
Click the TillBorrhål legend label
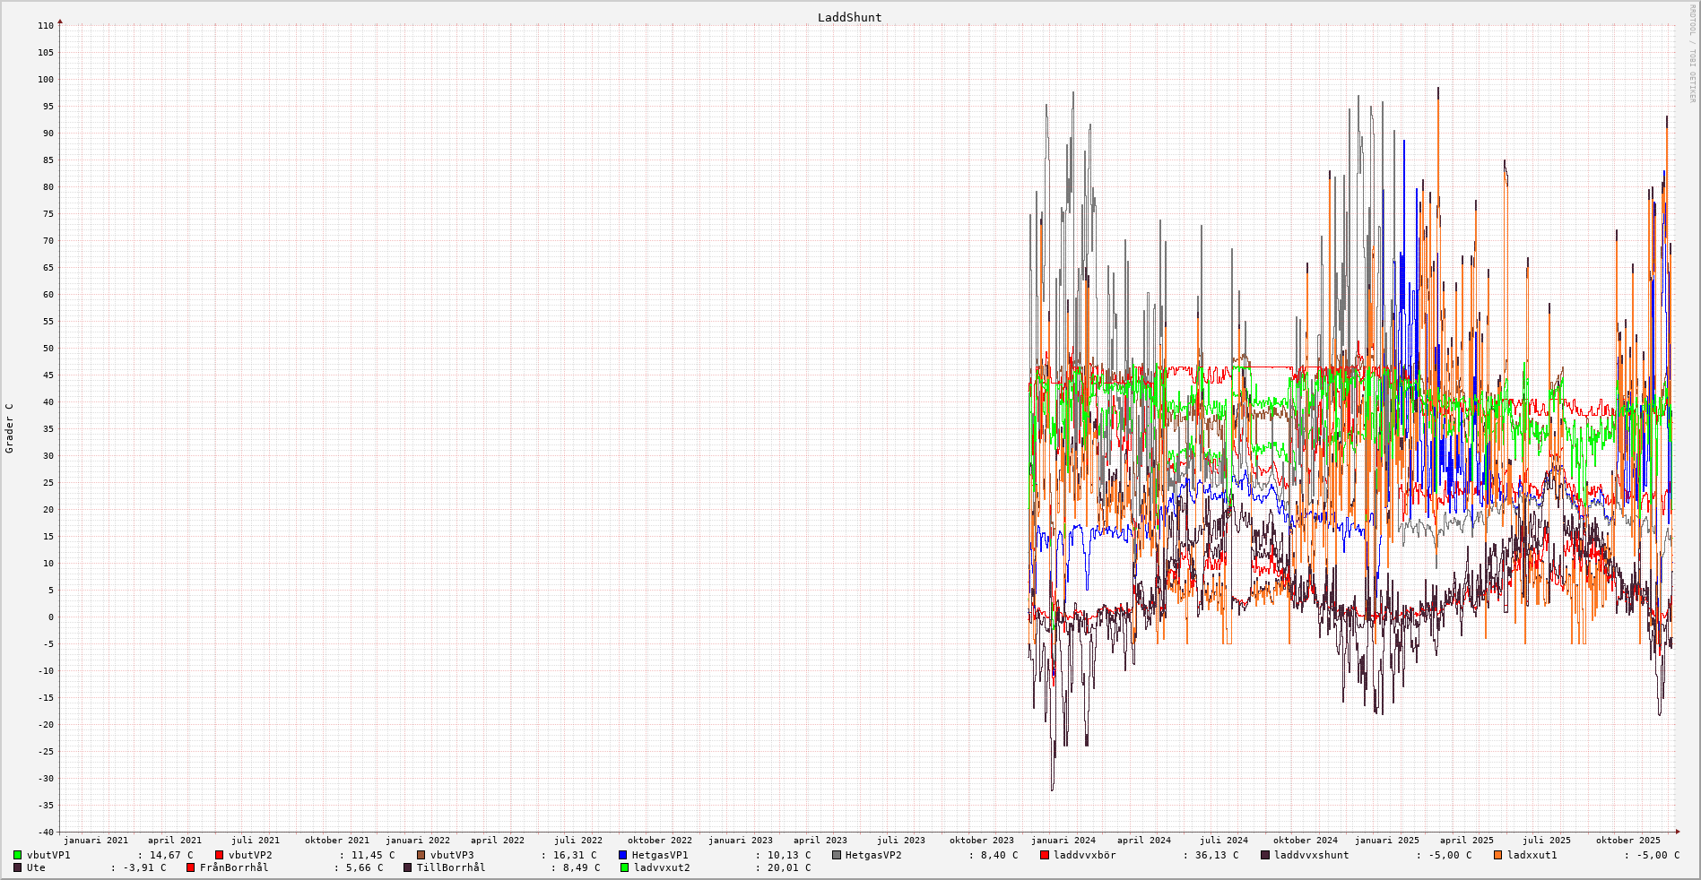click(450, 867)
